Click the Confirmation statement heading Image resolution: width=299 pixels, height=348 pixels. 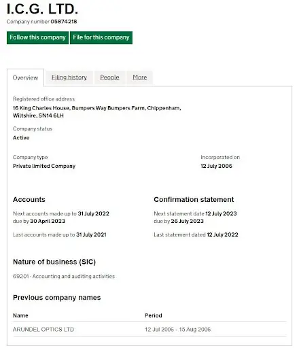coord(194,199)
